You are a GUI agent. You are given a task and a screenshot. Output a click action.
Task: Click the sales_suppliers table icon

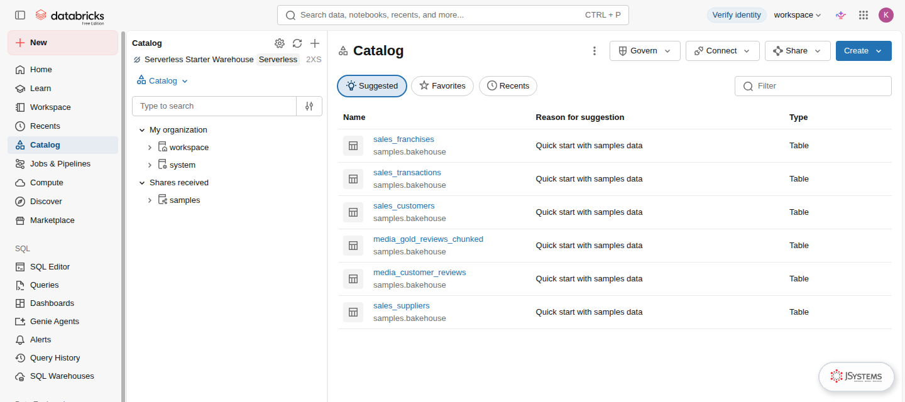click(x=353, y=312)
